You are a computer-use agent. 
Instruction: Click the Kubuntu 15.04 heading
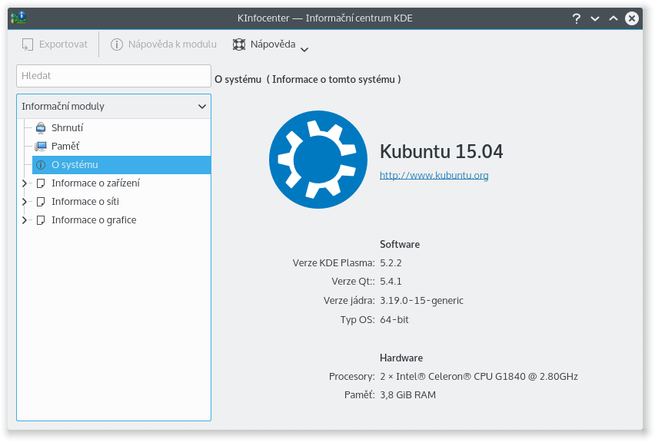pos(441,151)
